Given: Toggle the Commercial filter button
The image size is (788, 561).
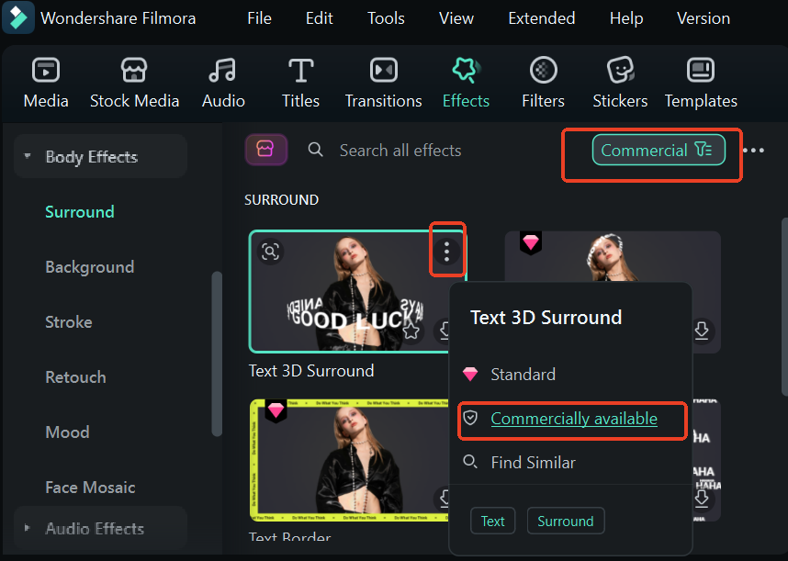Looking at the screenshot, I should coord(658,150).
